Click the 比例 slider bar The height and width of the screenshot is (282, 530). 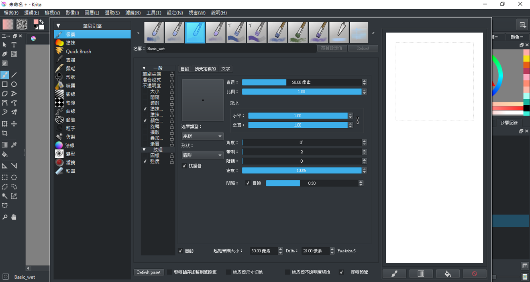click(302, 92)
